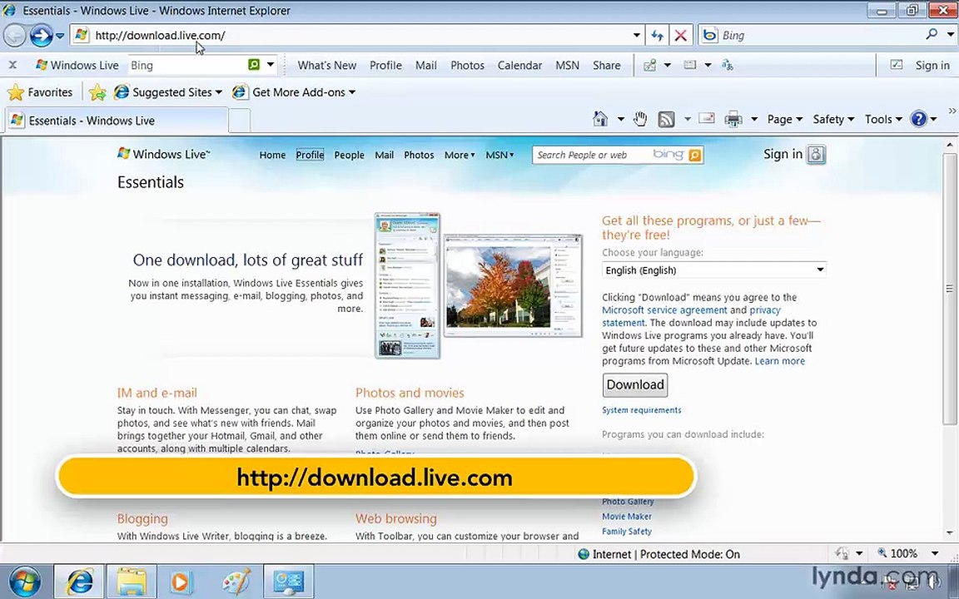Open Windows Explorer folder from the taskbar

pyautogui.click(x=132, y=581)
